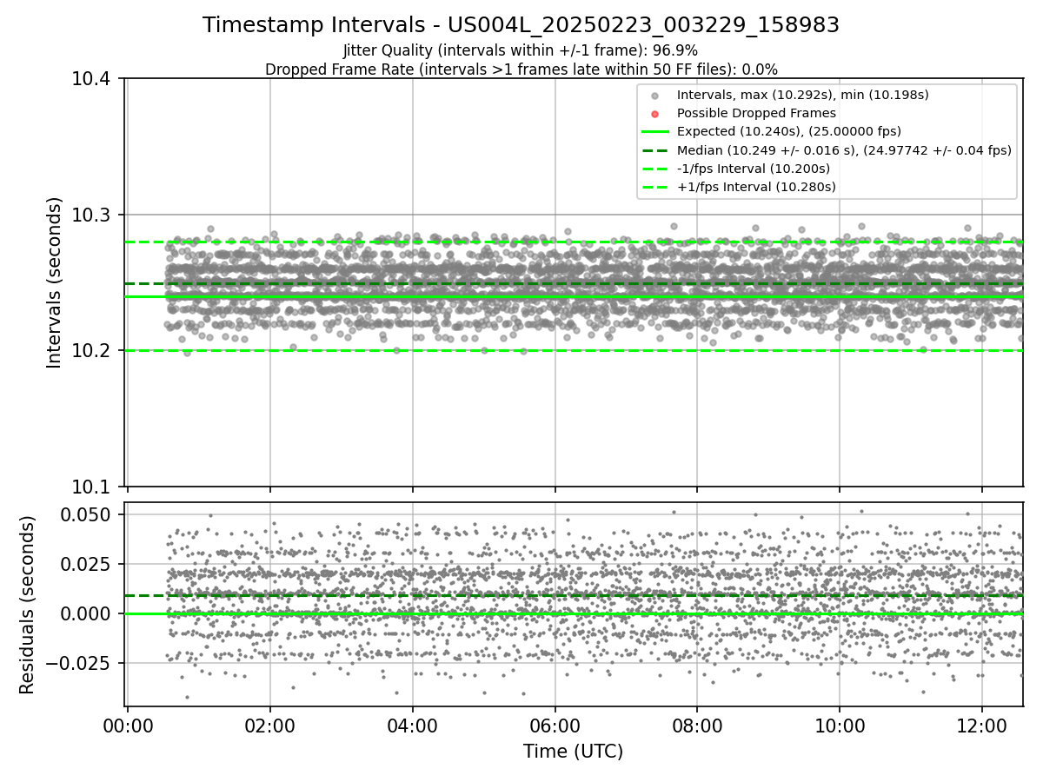Click the −0.025 tick label on the residuals axis

(79, 663)
